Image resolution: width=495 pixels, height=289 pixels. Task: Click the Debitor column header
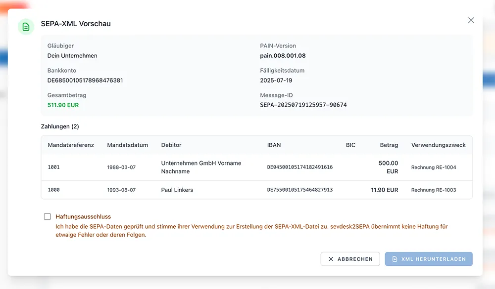coord(171,145)
